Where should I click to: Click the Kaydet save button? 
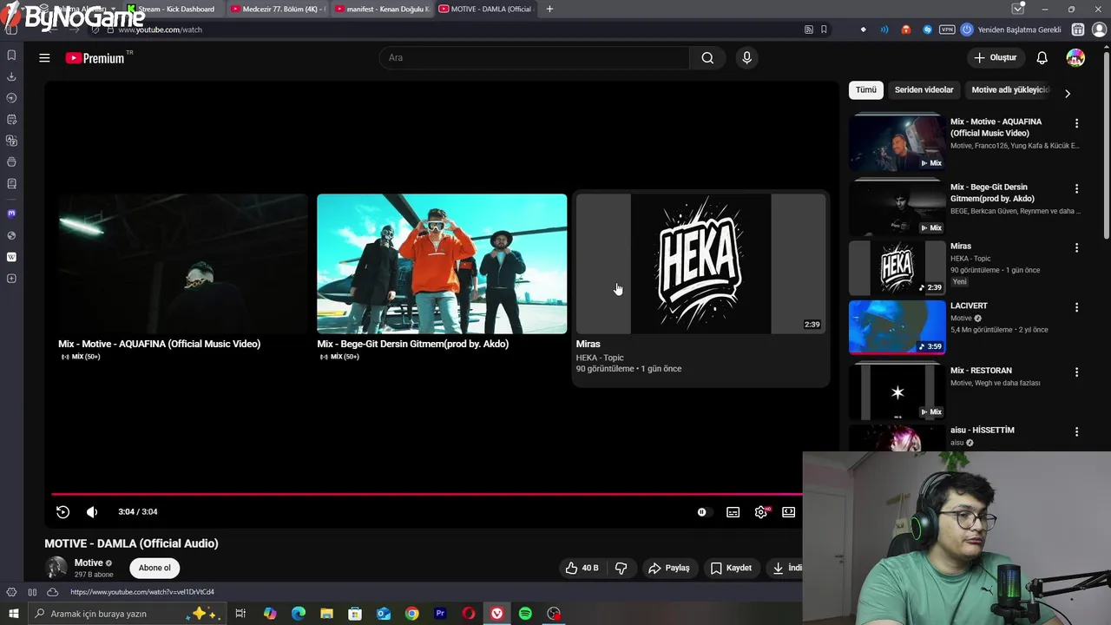[731, 568]
